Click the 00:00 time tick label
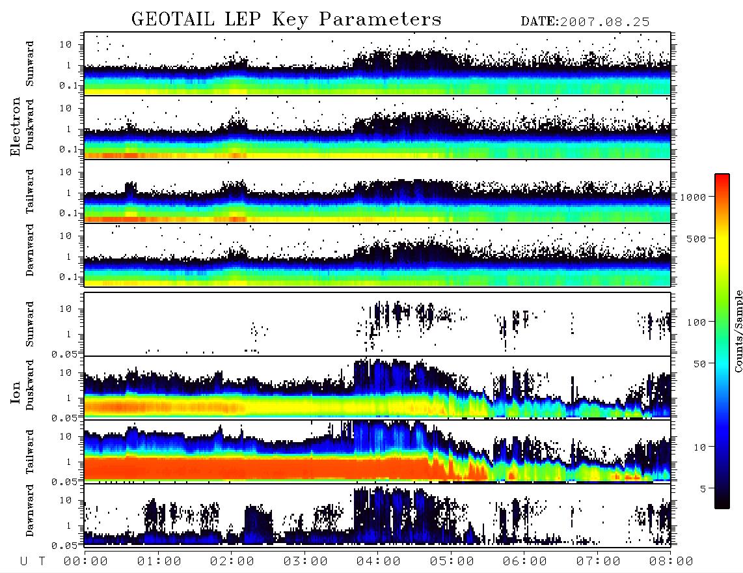743x573 pixels. 86,561
